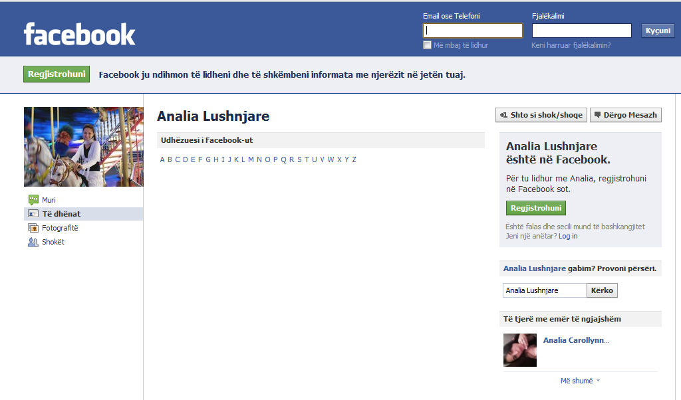Enable the Më mbaj të lidhur checkbox
Screen dimensions: 681x400
tap(428, 45)
